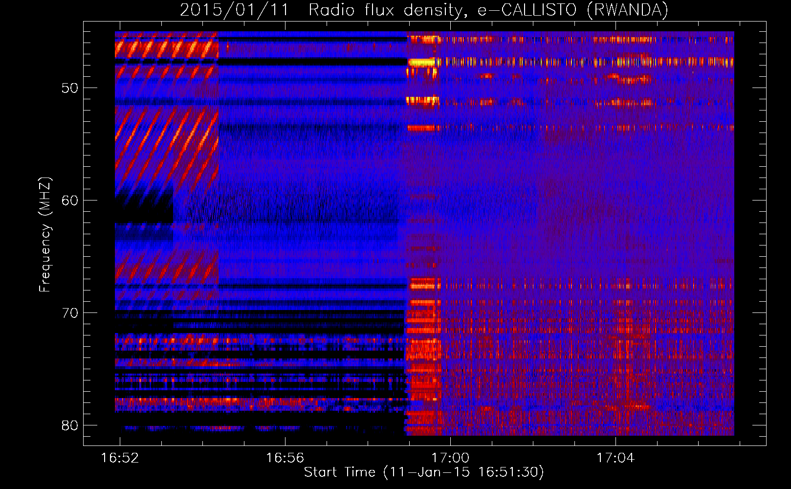Screen dimensions: 791x489
Task: Click the 'Start Time (11-Jan-15 16:51:30)' axis label
Action: (424, 472)
